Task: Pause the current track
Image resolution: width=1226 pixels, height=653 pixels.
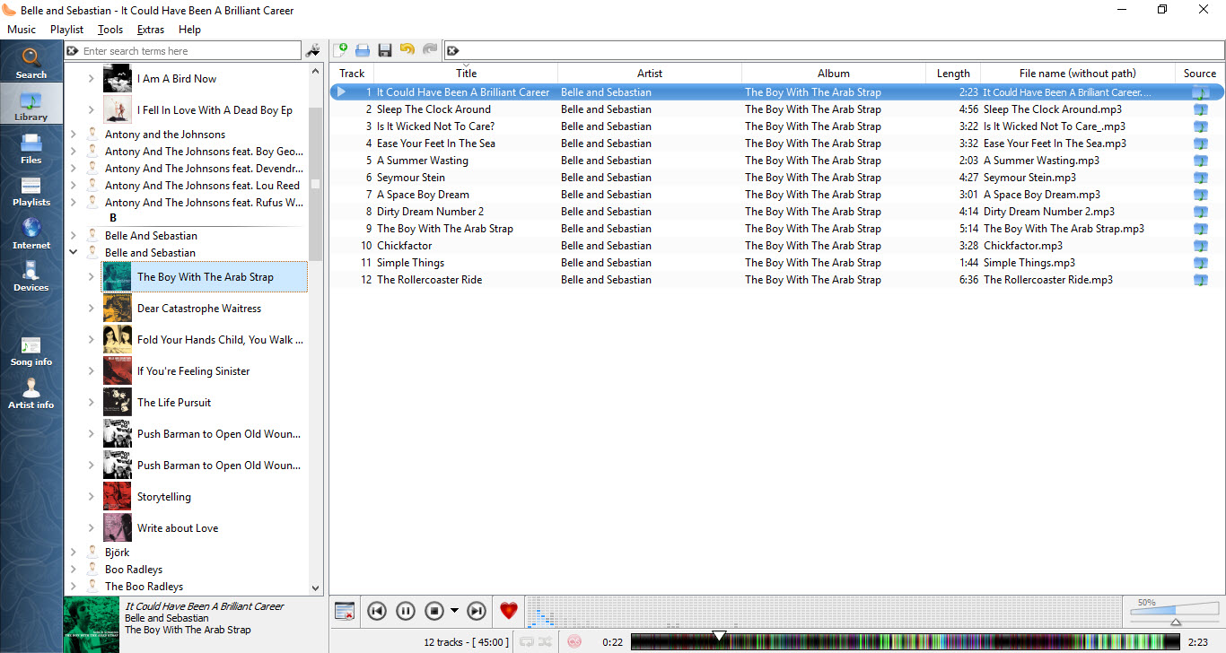Action: (406, 611)
